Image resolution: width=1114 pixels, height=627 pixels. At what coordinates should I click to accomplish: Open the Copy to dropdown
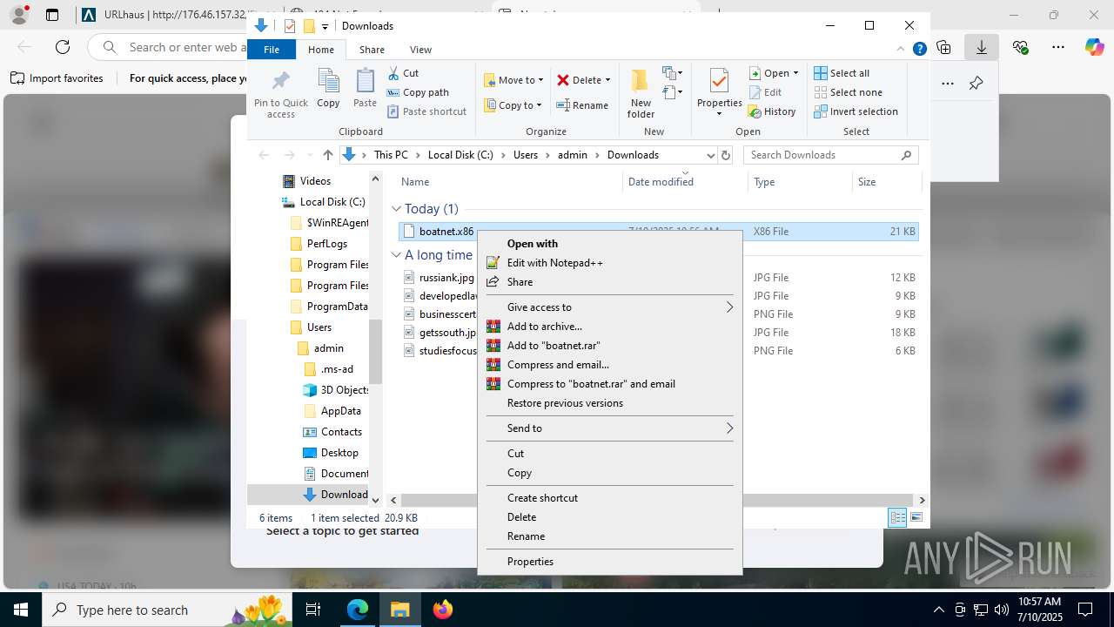point(513,105)
